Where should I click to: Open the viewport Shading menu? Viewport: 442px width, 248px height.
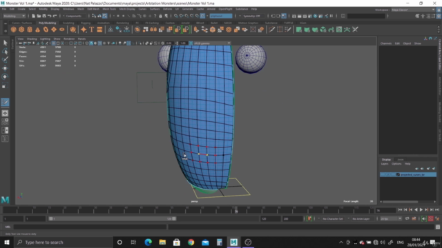pyautogui.click(x=32, y=39)
